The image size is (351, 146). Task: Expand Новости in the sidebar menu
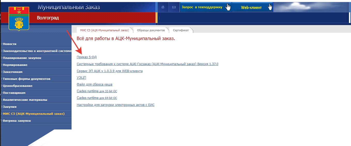[10, 44]
